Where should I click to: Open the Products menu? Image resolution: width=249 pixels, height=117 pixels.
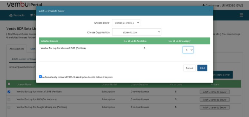pyautogui.click(x=17, y=15)
